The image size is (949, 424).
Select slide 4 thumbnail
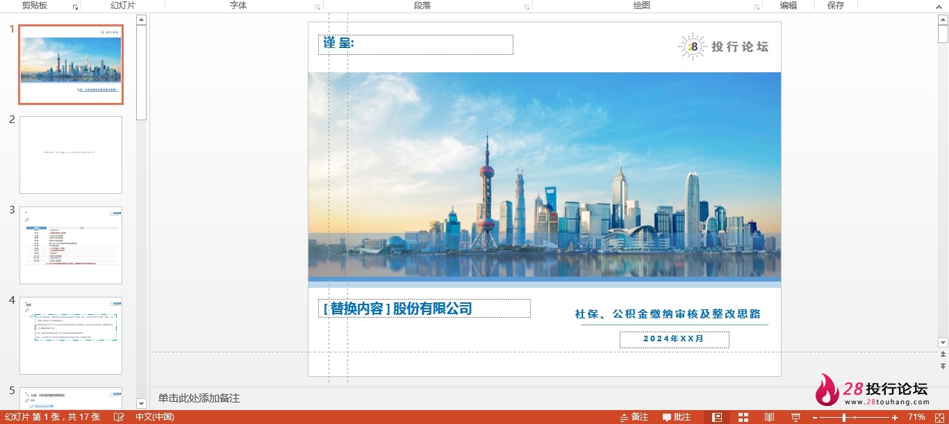pos(71,336)
